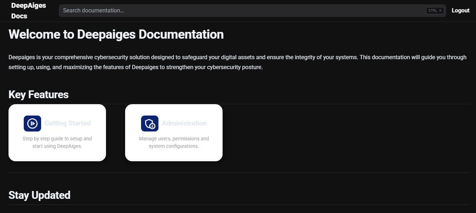Open the DeepAiges Docs home logo
This screenshot has width=476, height=213.
[x=29, y=11]
